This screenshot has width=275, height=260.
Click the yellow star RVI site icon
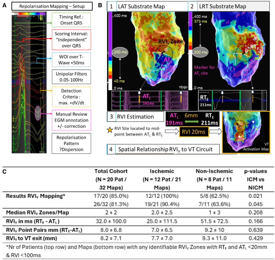pyautogui.click(x=110, y=130)
